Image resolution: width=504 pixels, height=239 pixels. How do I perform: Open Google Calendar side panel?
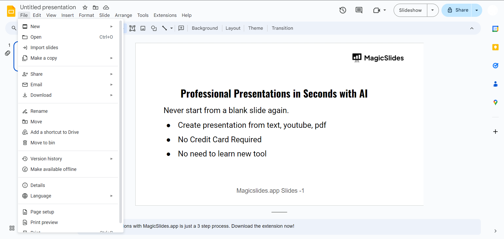[495, 29]
